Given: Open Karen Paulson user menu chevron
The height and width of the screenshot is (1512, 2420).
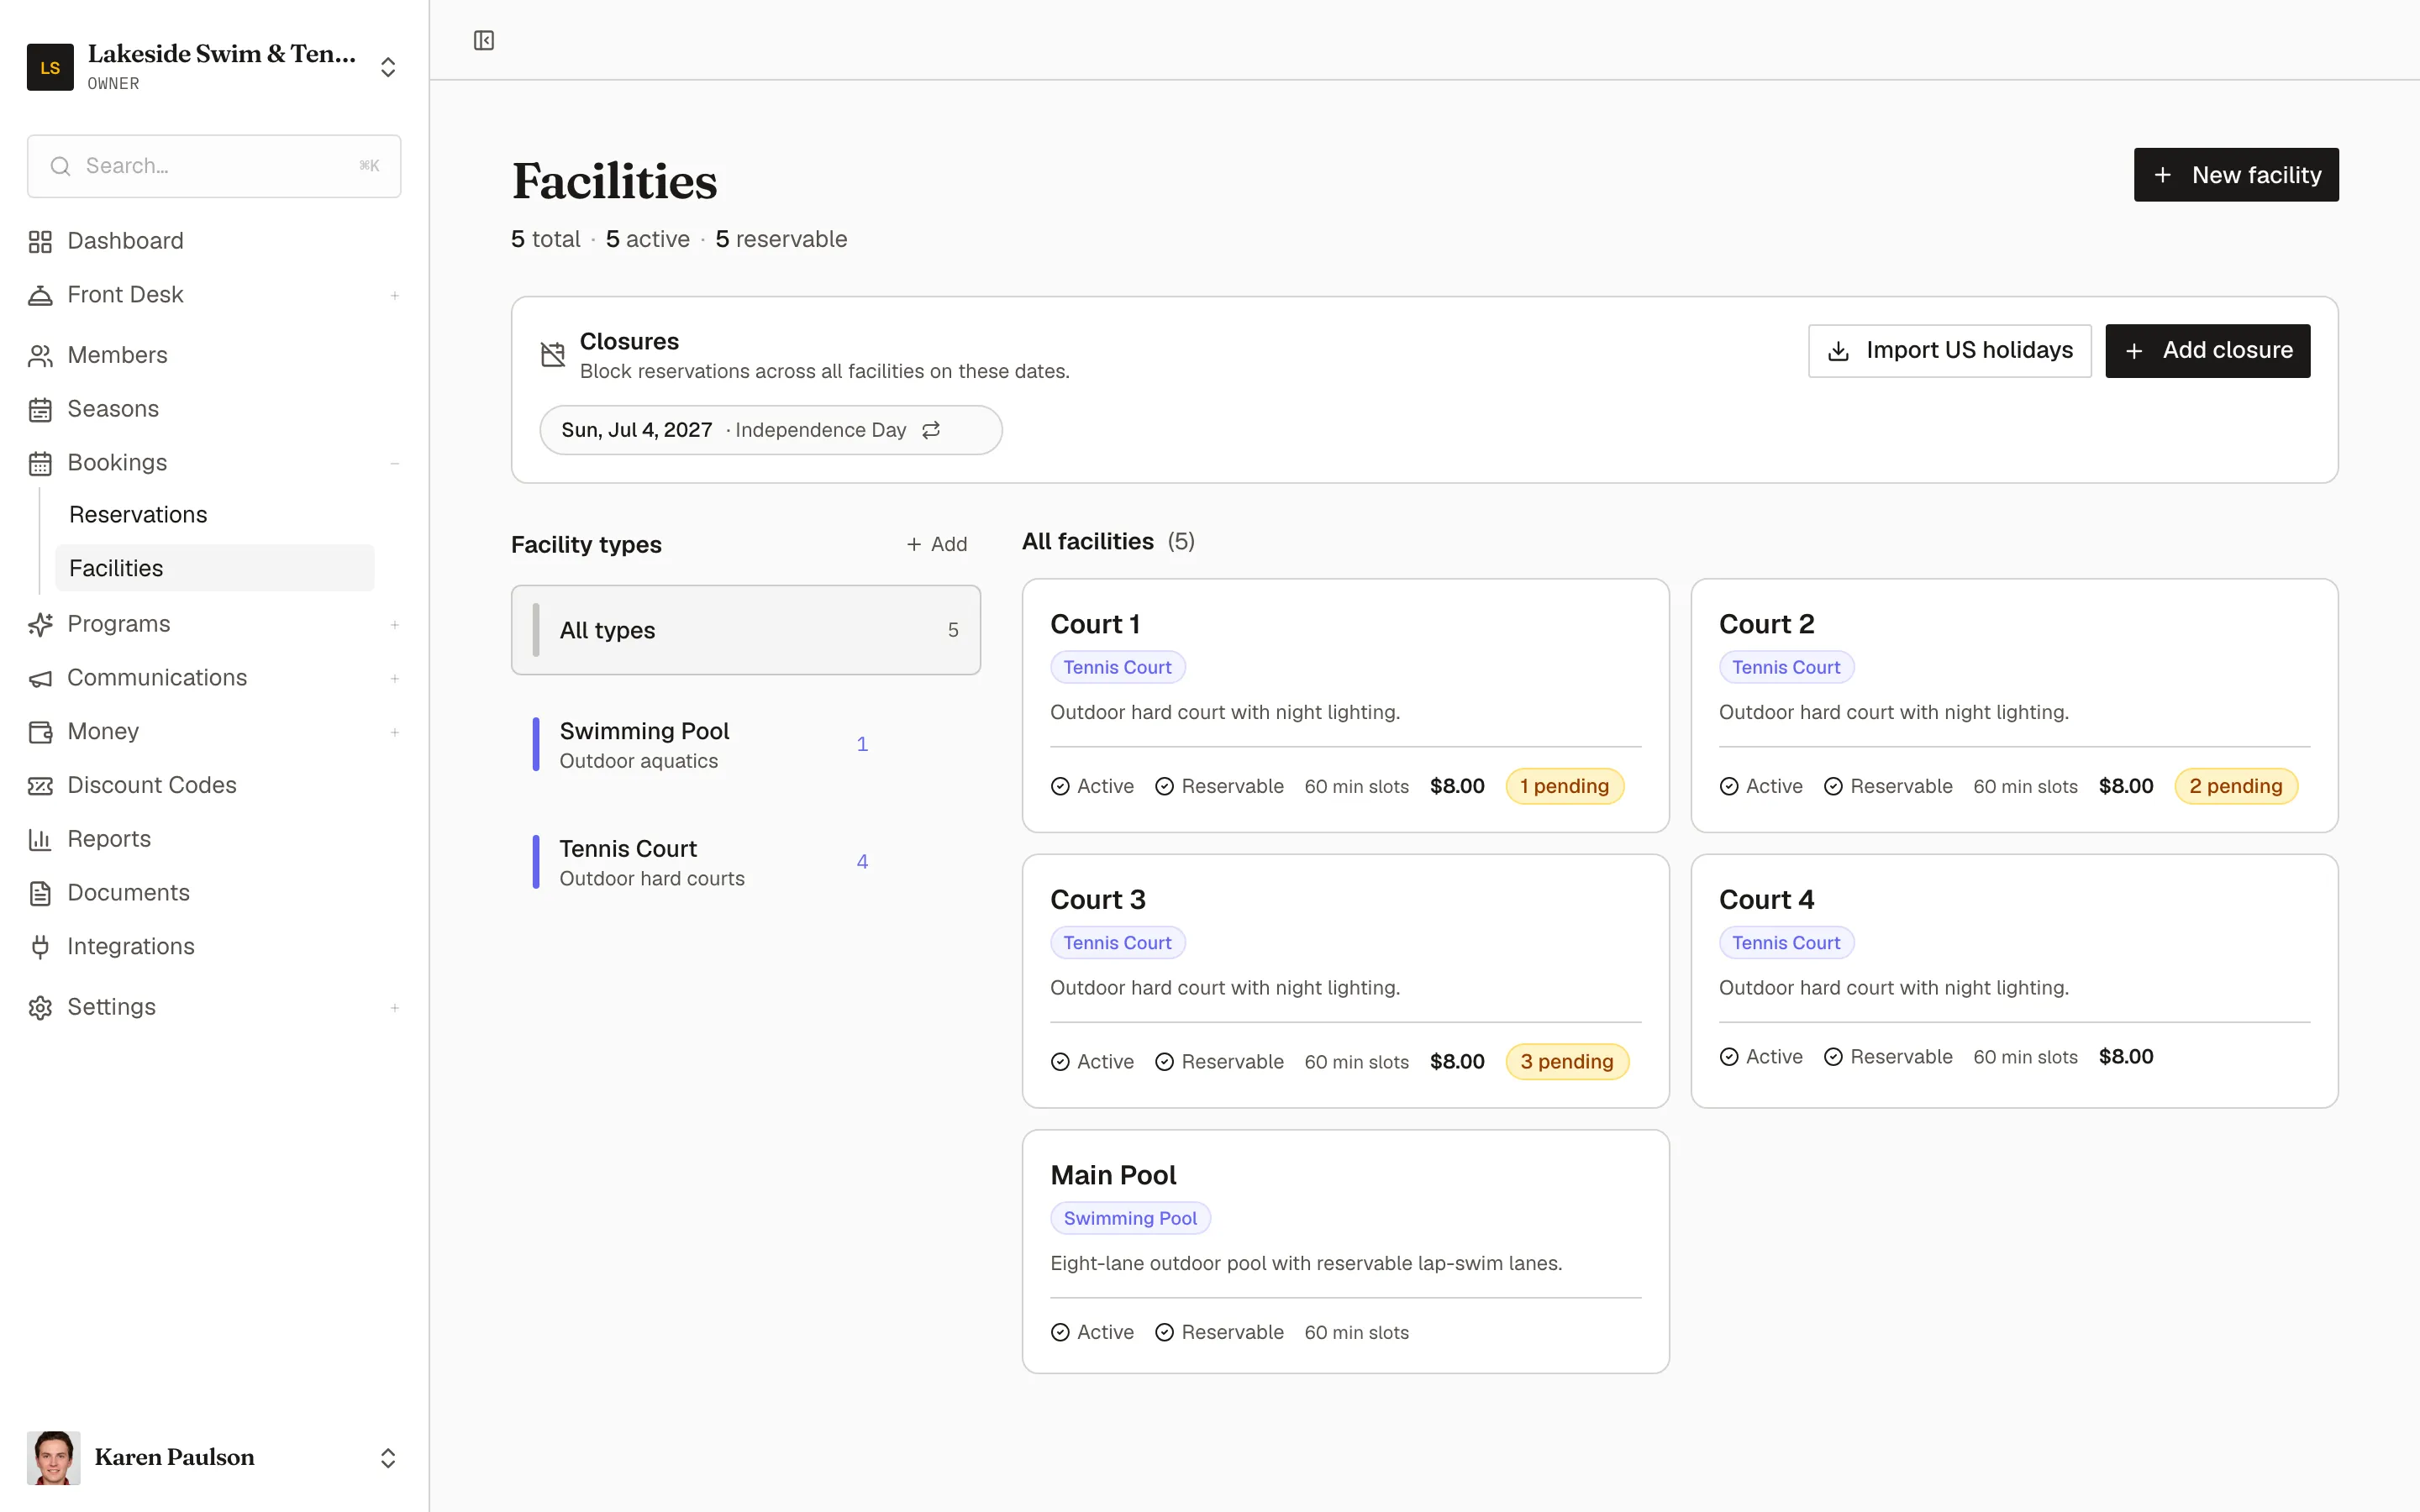Looking at the screenshot, I should tap(388, 1458).
